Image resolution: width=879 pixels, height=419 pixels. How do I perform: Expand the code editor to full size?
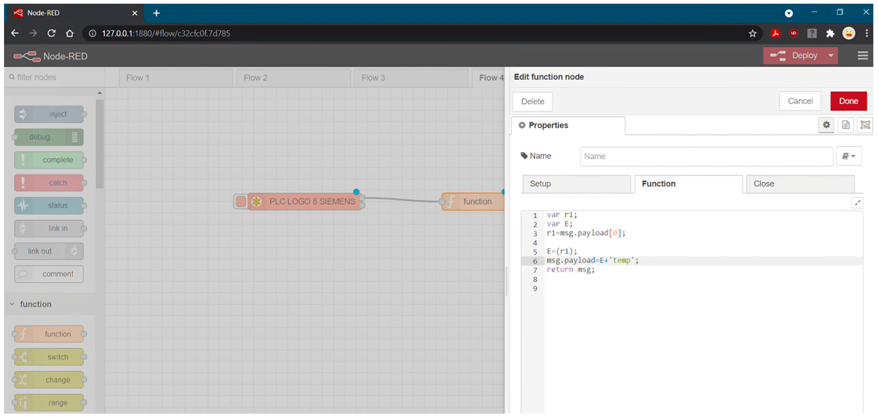click(857, 203)
